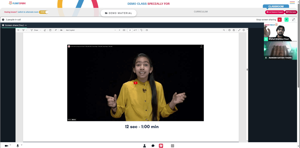Select the Draw tool in PDF toolbar
This screenshot has height=148, width=300.
point(34,30)
